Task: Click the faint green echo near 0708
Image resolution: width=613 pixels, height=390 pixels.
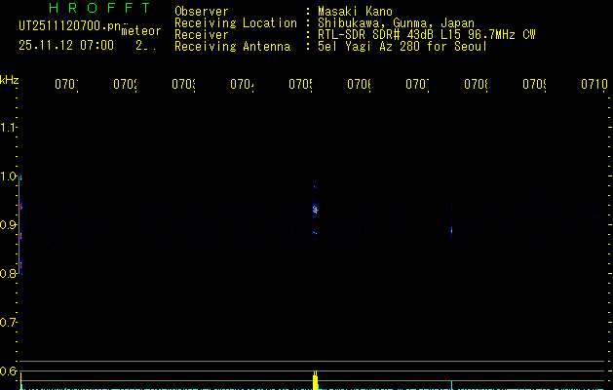Action: pyautogui.click(x=451, y=230)
